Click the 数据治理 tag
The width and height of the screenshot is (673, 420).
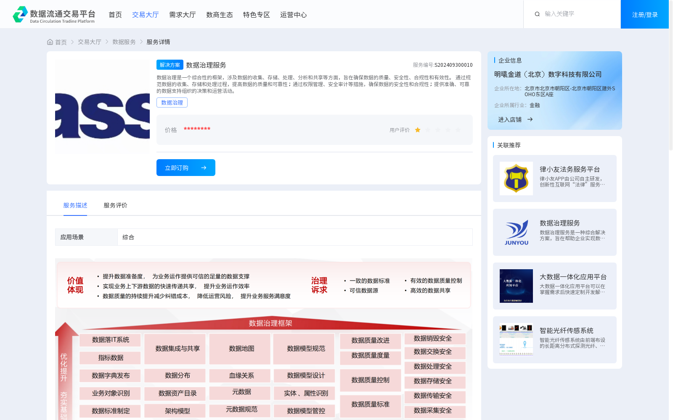tap(172, 102)
